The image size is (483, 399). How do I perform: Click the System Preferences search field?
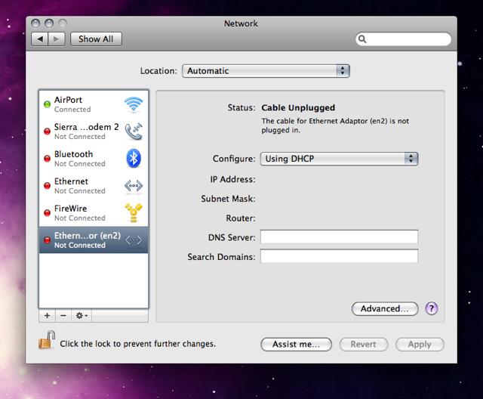click(403, 39)
